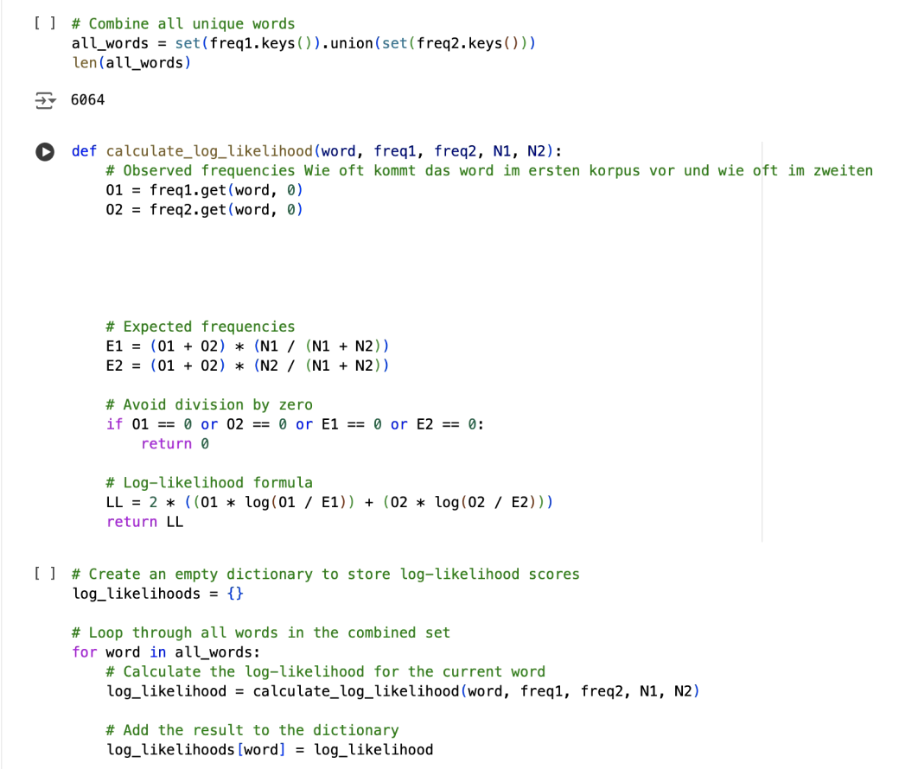Click the output value 6064

[x=88, y=100]
